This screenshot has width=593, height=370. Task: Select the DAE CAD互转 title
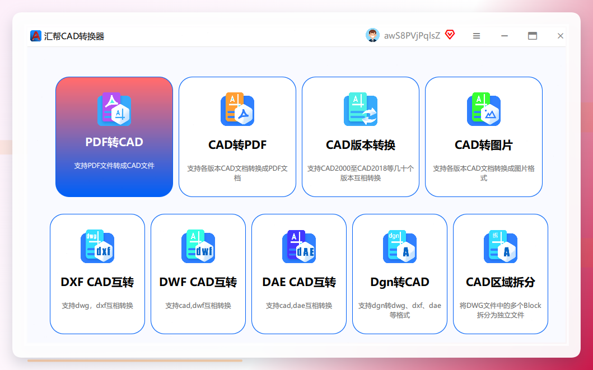(x=299, y=282)
